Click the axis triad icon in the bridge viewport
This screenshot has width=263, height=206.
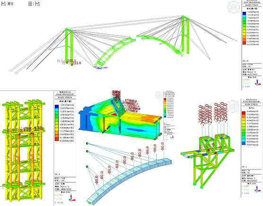click(258, 83)
